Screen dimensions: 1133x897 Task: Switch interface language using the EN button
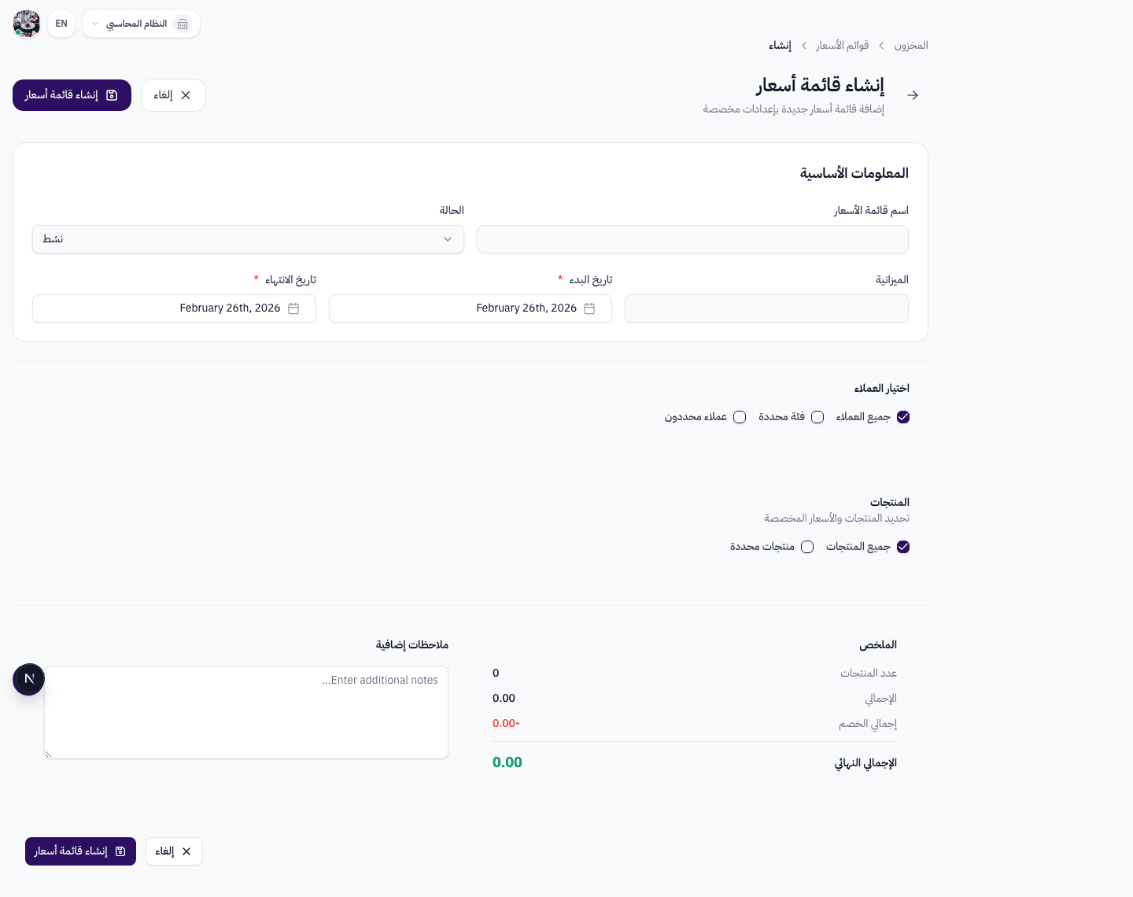(x=61, y=24)
